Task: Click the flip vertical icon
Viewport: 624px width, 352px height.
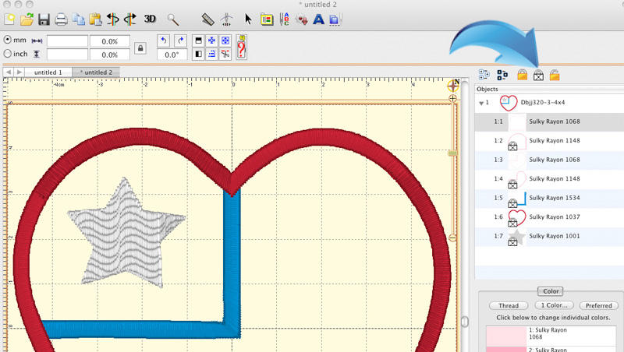Action: 198,40
